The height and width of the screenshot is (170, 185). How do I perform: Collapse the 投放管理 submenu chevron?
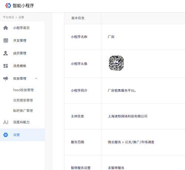[36, 79]
